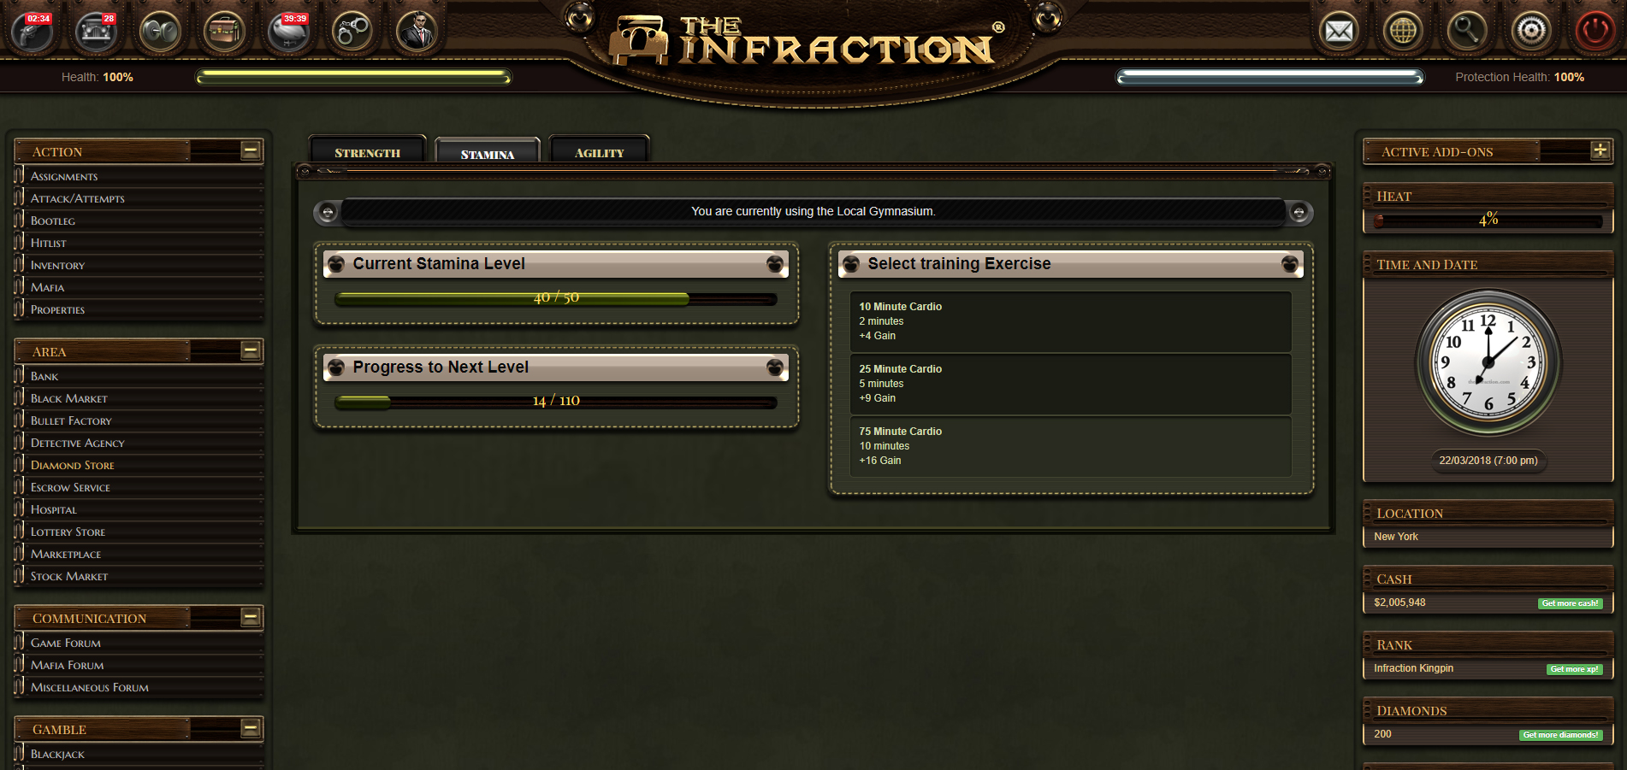1627x770 pixels.
Task: Switch to the Agility tab
Action: point(599,150)
